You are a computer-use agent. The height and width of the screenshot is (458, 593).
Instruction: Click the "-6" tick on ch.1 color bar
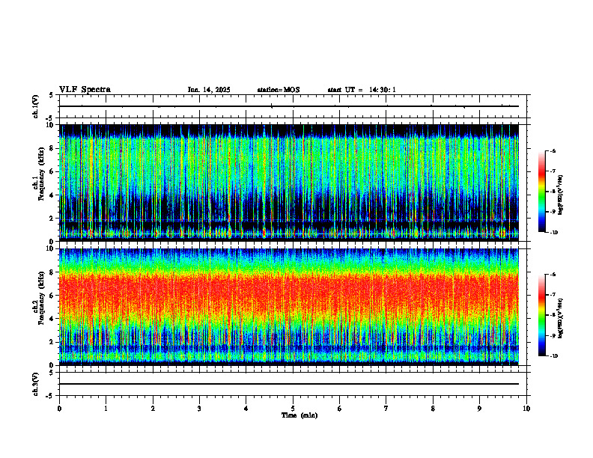click(x=553, y=150)
